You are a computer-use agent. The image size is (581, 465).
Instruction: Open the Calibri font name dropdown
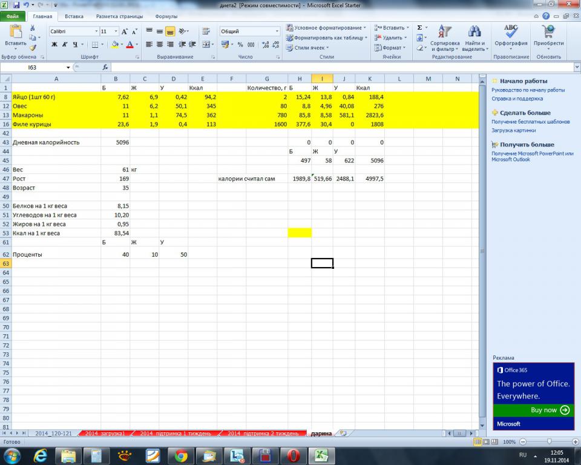coord(96,31)
